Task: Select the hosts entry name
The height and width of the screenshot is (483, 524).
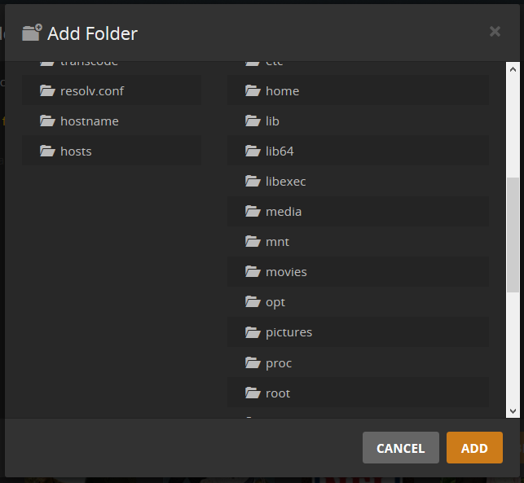Action: point(76,151)
